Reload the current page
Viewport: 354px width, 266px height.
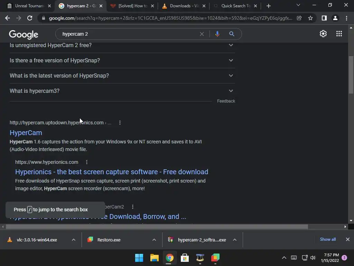pyautogui.click(x=30, y=18)
